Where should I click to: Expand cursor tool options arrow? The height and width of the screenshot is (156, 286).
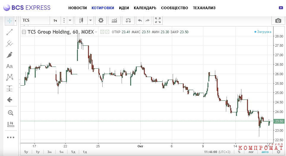point(16,21)
